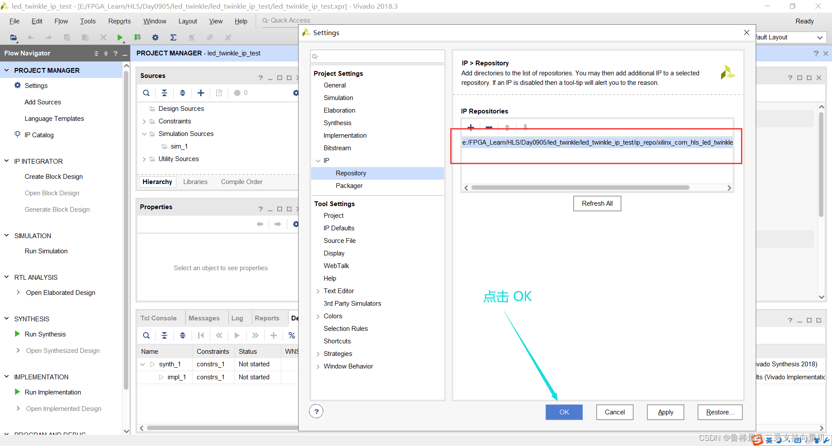Click Flow Navigator collapse-all icon
This screenshot has height=446, width=832.
pyautogui.click(x=96, y=53)
